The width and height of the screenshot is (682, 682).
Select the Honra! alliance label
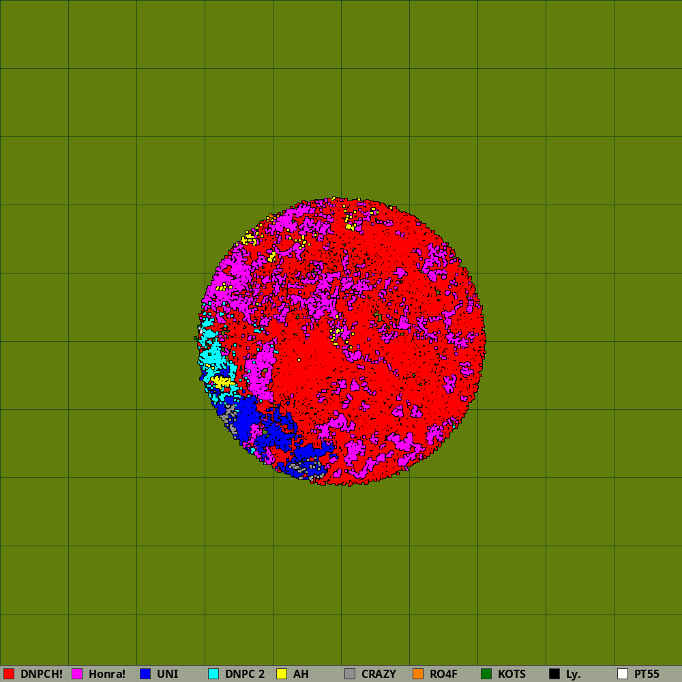107,674
